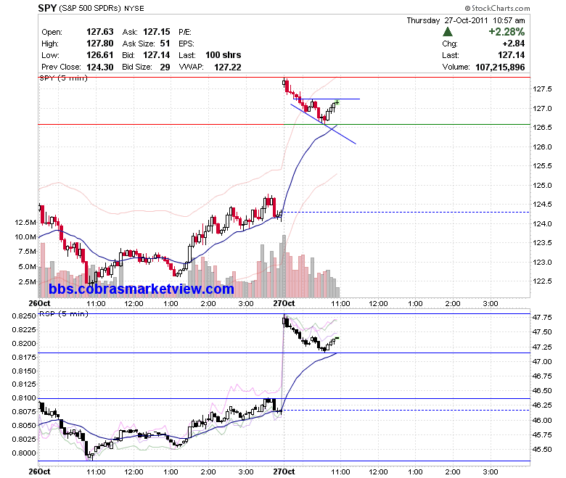The width and height of the screenshot is (566, 478).
Task: Select the Bid Size value 29
Action: (165, 67)
